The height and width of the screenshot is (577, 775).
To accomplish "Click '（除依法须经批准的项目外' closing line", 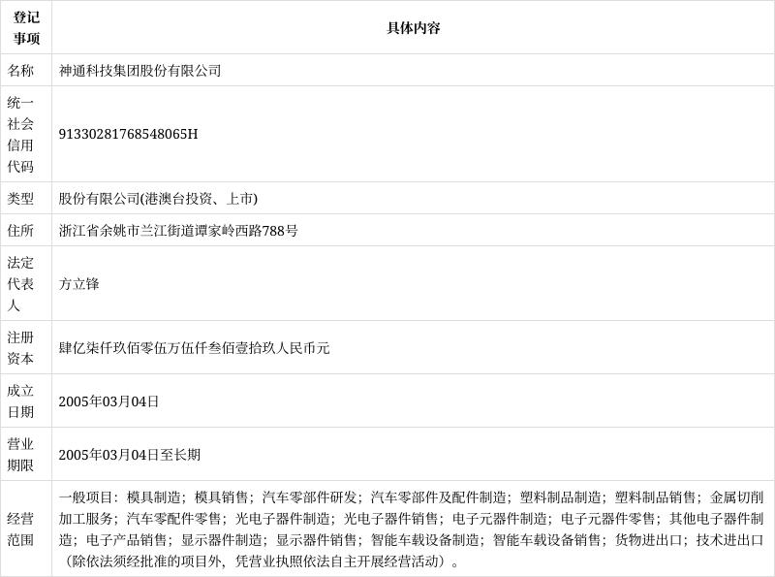I will point(140,561).
